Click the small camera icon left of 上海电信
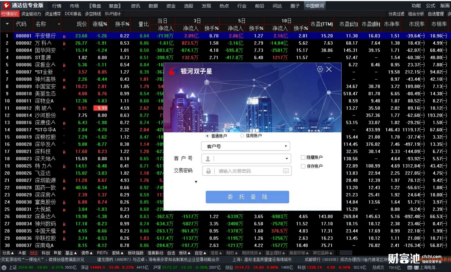451x272 pixels. pyautogui.click(x=410, y=268)
